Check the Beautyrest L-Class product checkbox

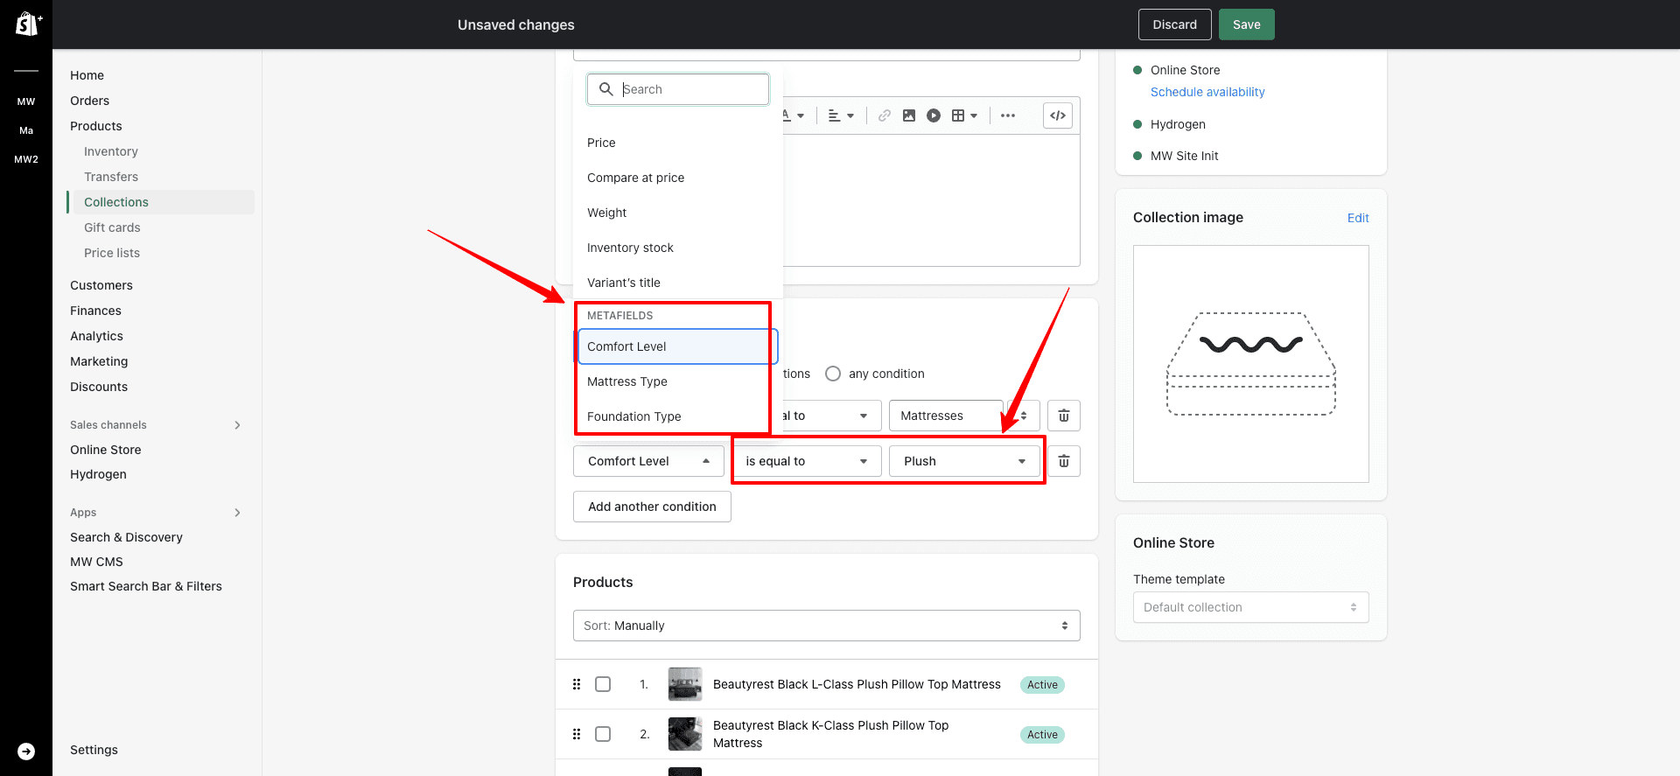(603, 684)
